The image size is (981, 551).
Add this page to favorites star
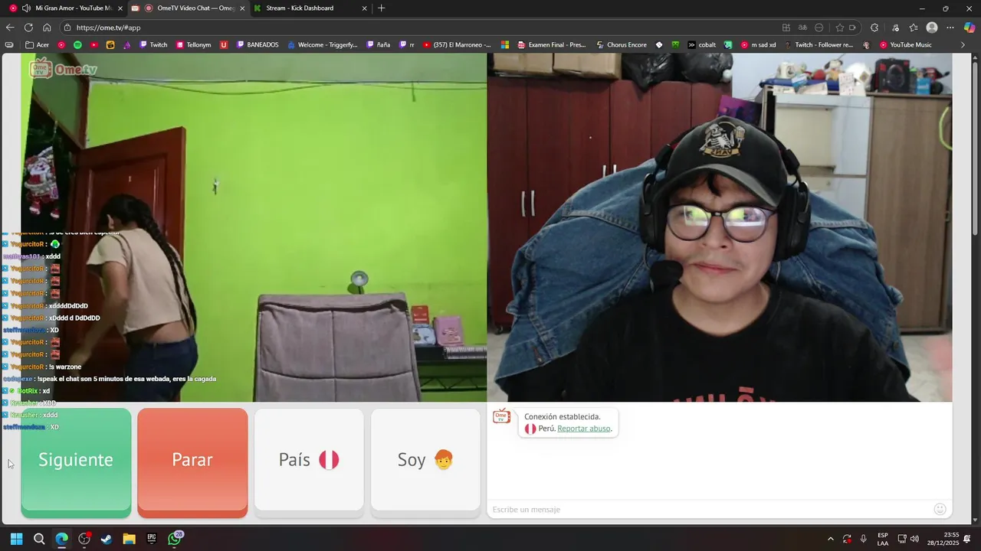(x=840, y=28)
